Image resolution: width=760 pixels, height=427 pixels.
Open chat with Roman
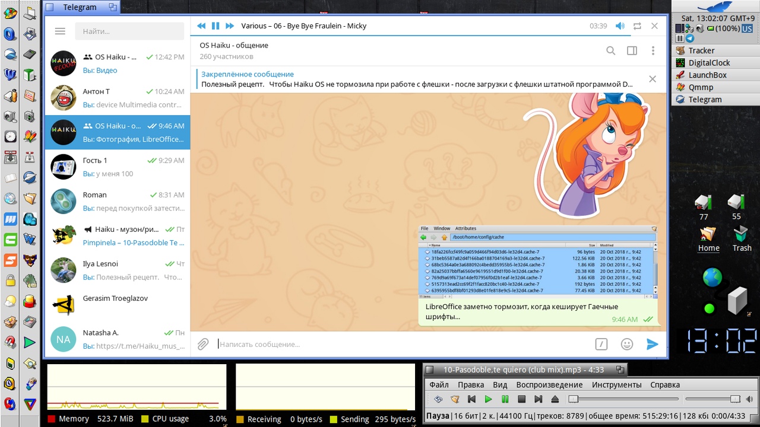click(118, 201)
